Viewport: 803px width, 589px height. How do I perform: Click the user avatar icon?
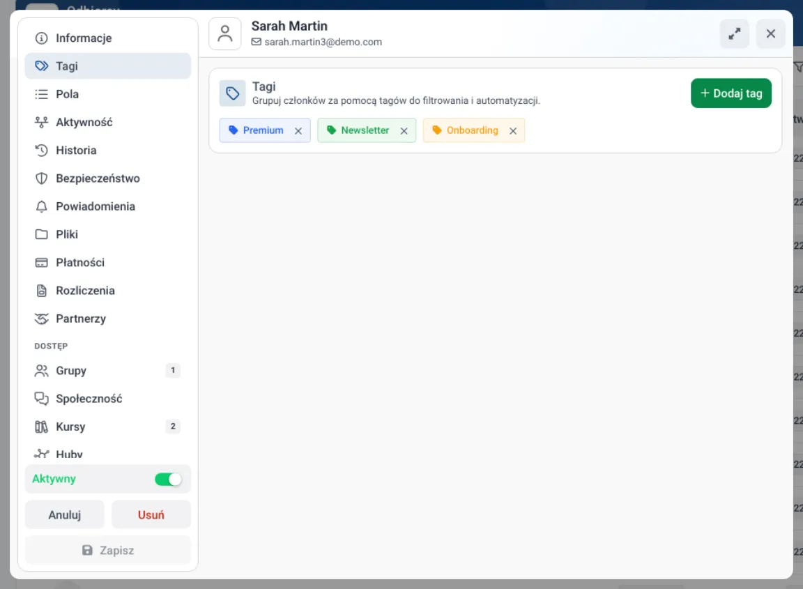(225, 33)
